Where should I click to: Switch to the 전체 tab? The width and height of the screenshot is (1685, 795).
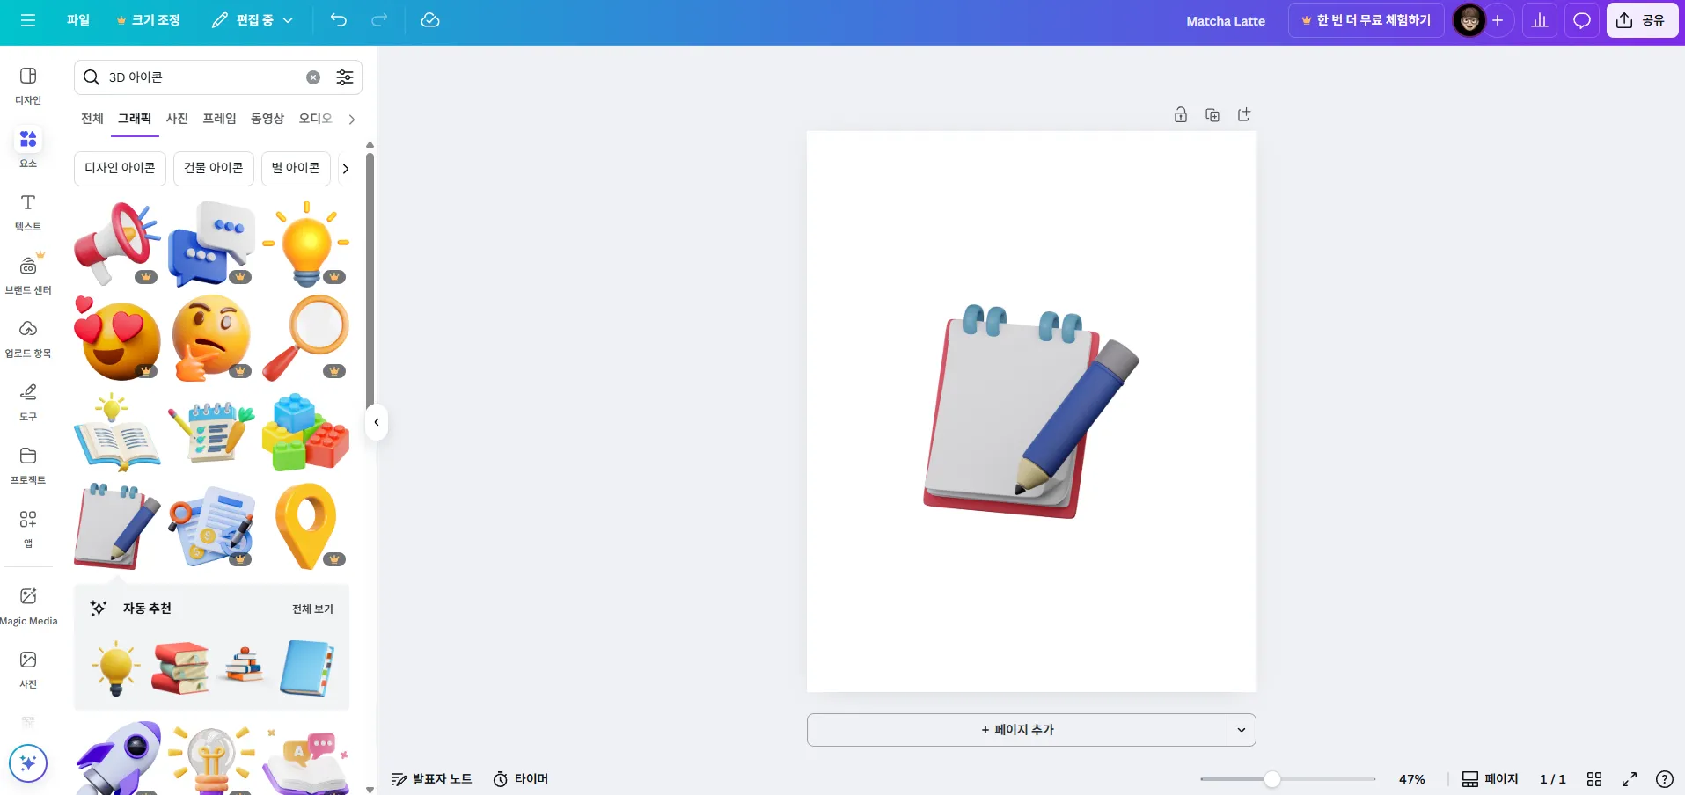pos(92,119)
